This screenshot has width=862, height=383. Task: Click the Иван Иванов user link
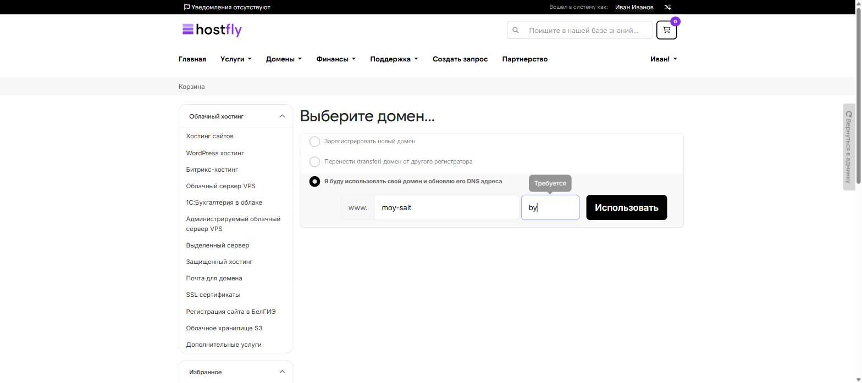pyautogui.click(x=634, y=7)
